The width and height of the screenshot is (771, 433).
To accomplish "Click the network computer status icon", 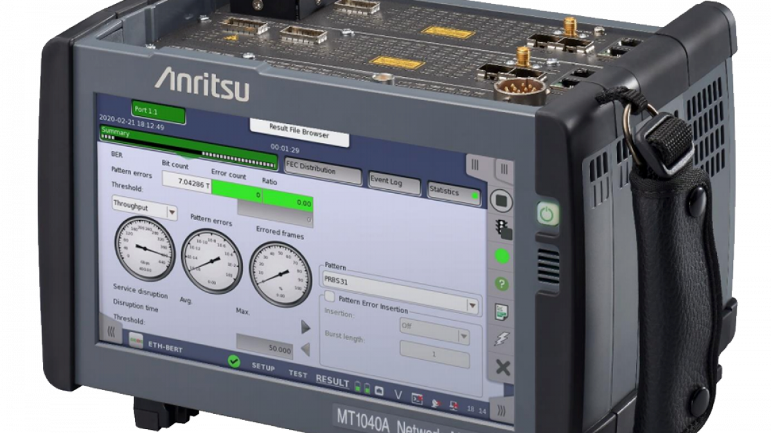I will [x=453, y=405].
